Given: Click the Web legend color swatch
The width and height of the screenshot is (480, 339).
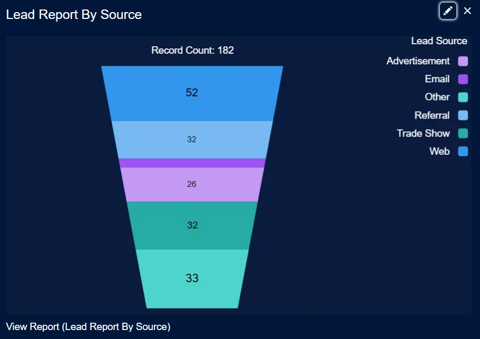Looking at the screenshot, I should [x=463, y=152].
